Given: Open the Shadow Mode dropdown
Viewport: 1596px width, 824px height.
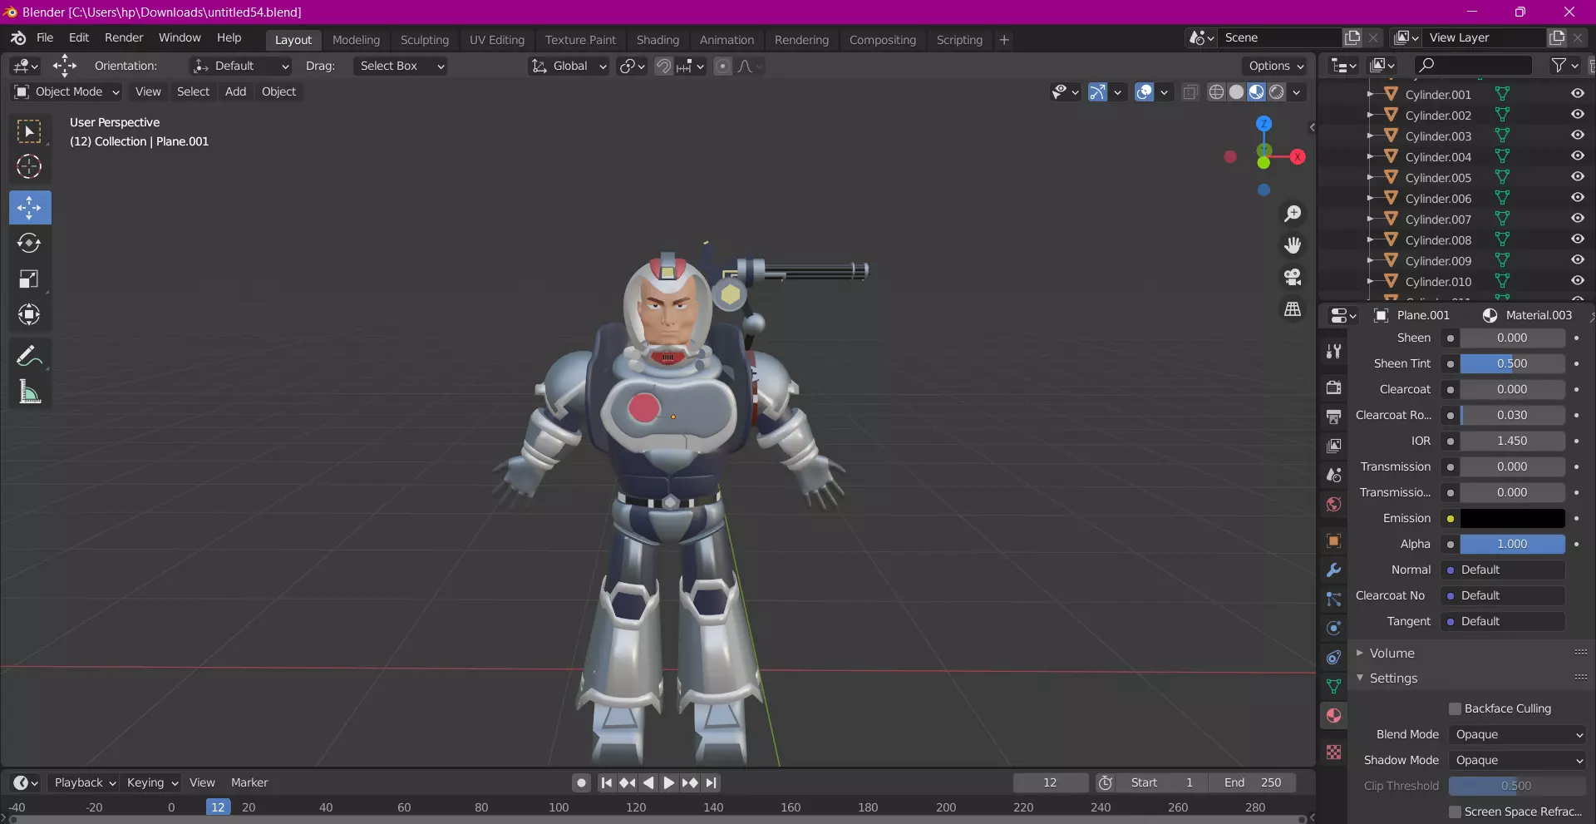Looking at the screenshot, I should 1518,760.
